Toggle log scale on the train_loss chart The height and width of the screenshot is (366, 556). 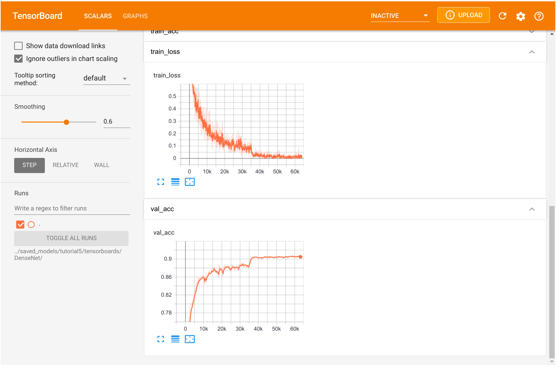point(175,182)
